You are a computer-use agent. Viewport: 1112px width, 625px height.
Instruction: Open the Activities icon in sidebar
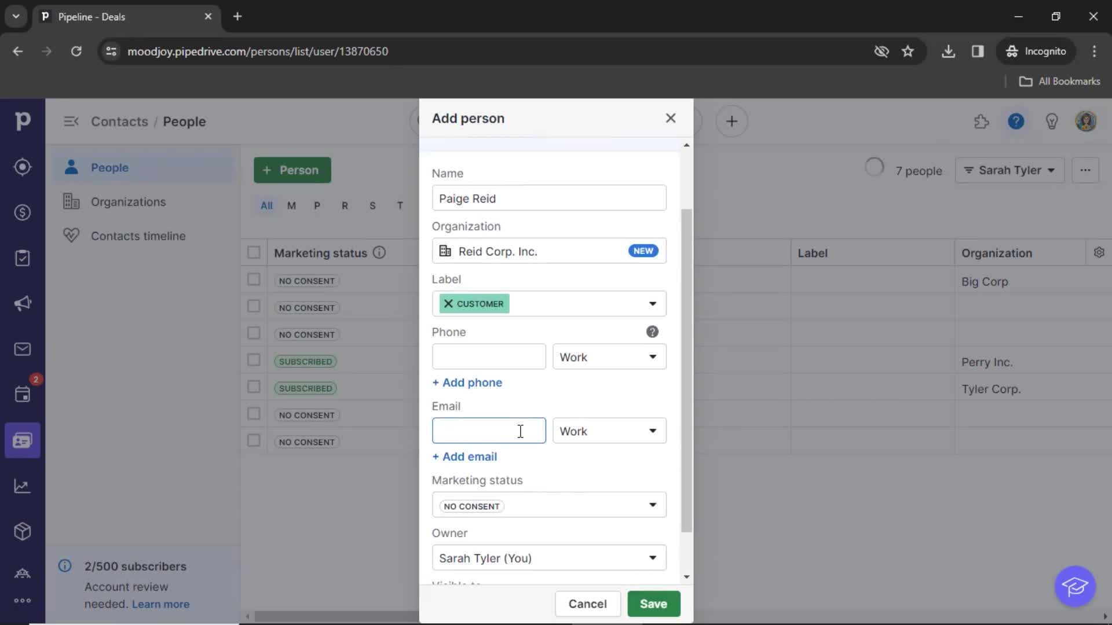[22, 395]
